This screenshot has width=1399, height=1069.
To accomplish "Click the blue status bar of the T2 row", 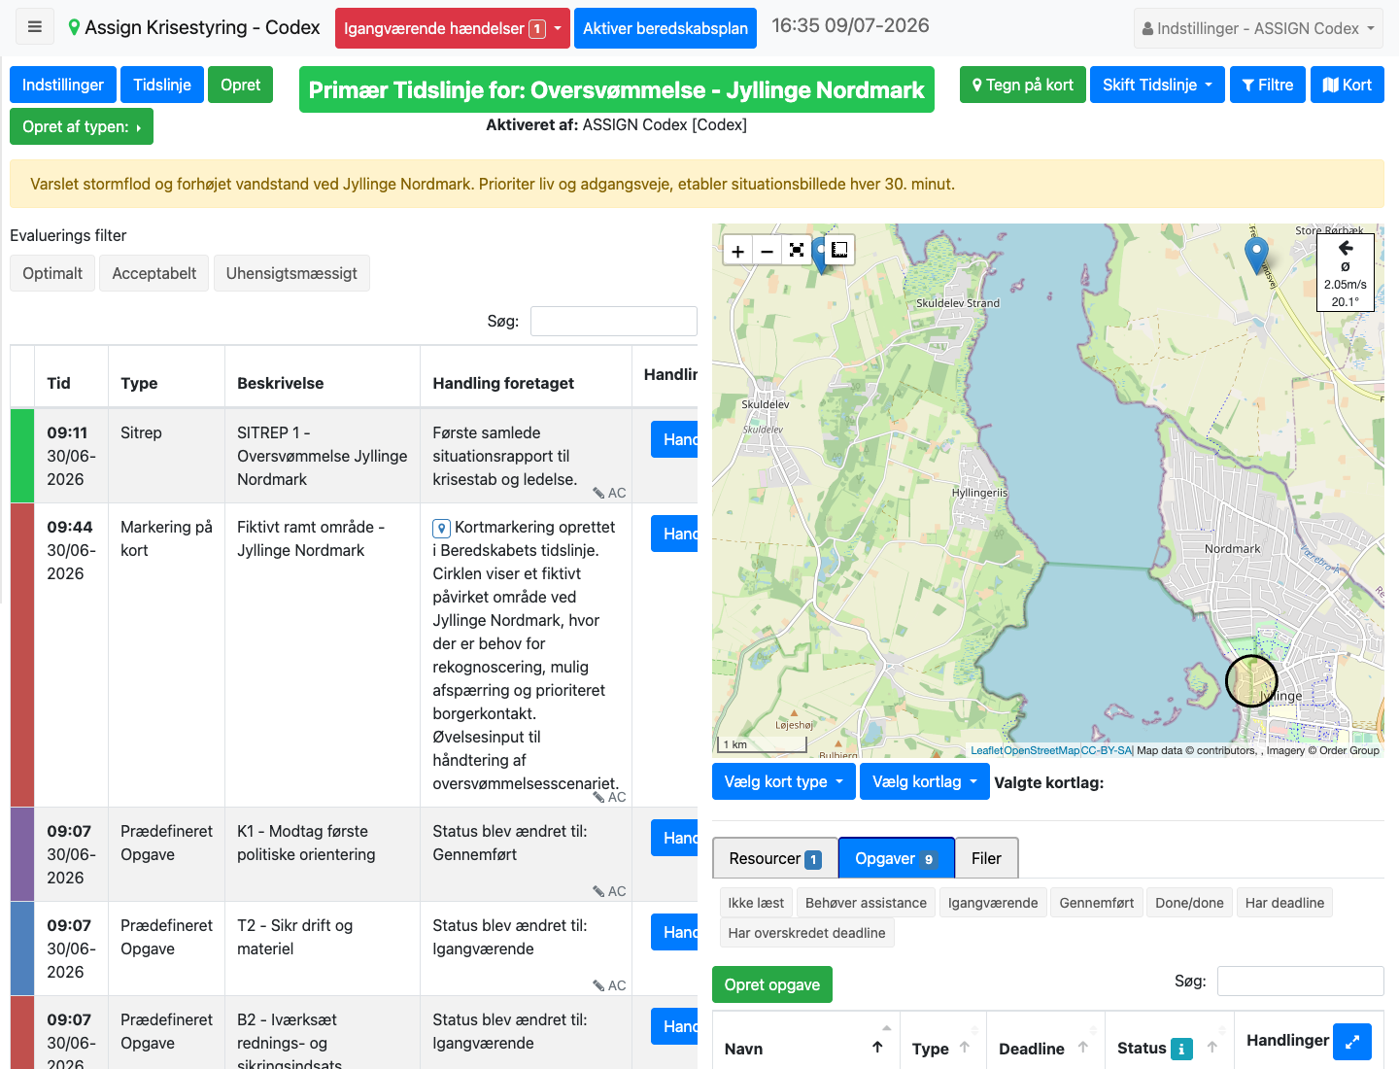I will 22,948.
